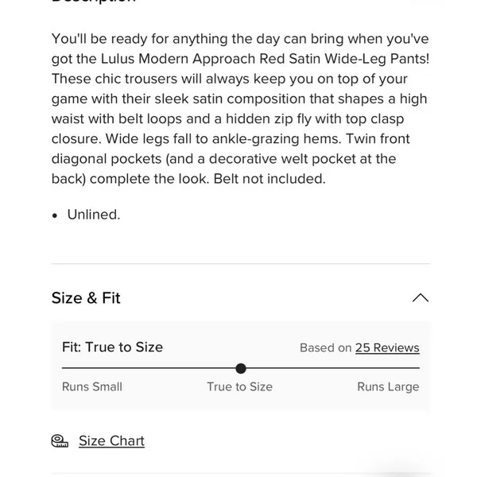Image resolution: width=477 pixels, height=477 pixels.
Task: Collapse Size & Fit with the chevron arrow
Action: pyautogui.click(x=420, y=298)
